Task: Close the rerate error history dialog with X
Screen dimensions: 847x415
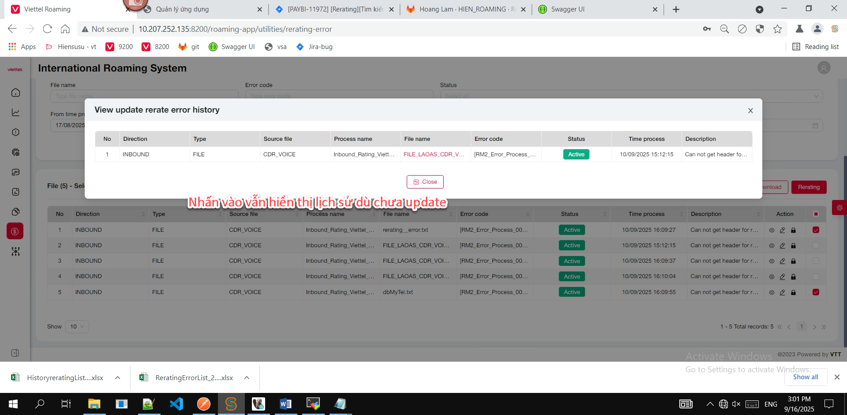Action: click(750, 111)
